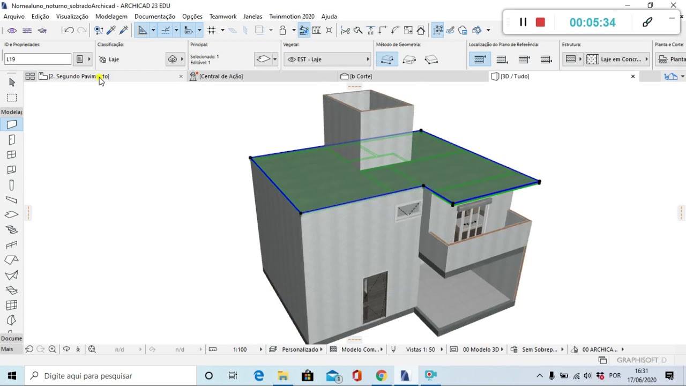Activate the Morph tool in the toolbox

tap(12, 320)
